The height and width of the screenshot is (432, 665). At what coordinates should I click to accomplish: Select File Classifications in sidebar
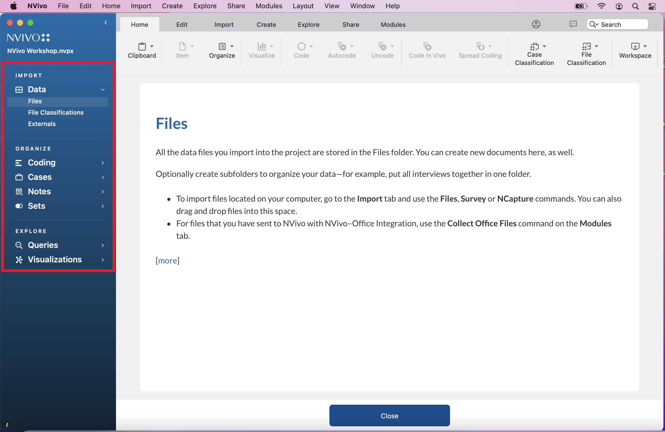pyautogui.click(x=56, y=112)
